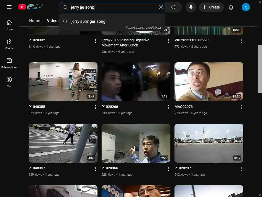Viewport: 262px width, 197px height.
Task: Click the P1020366 title text
Action: pos(110,168)
